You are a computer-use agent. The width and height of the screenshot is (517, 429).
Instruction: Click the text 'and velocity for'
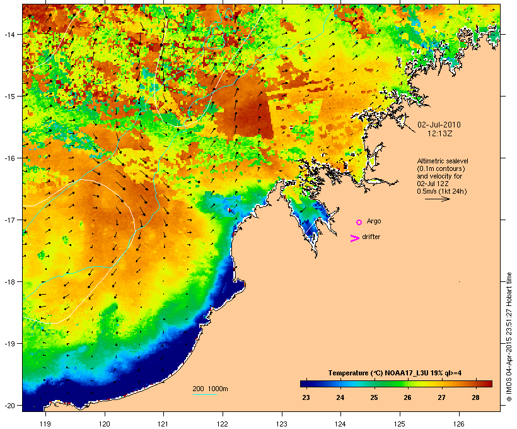pyautogui.click(x=439, y=176)
